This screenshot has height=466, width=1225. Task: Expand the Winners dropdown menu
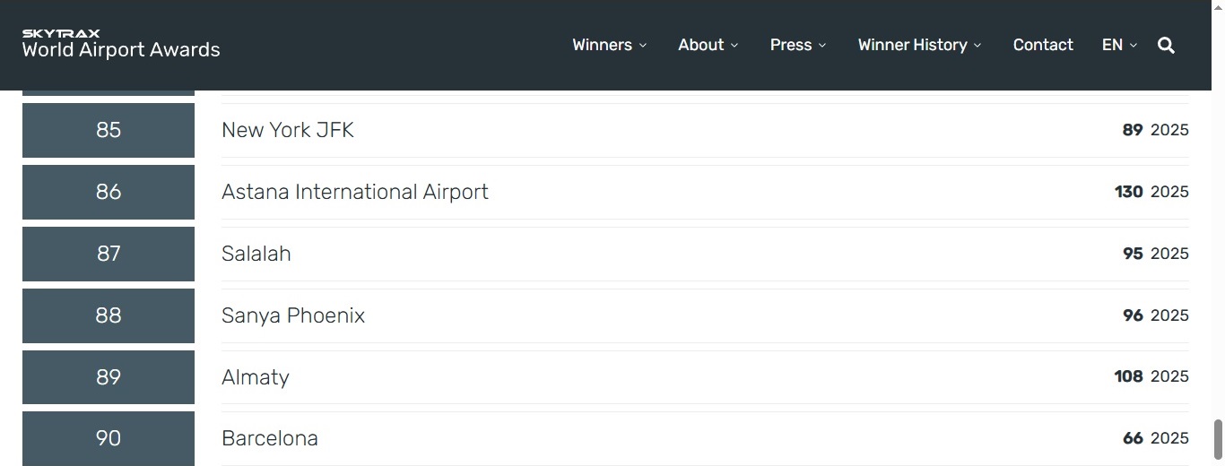tap(609, 45)
